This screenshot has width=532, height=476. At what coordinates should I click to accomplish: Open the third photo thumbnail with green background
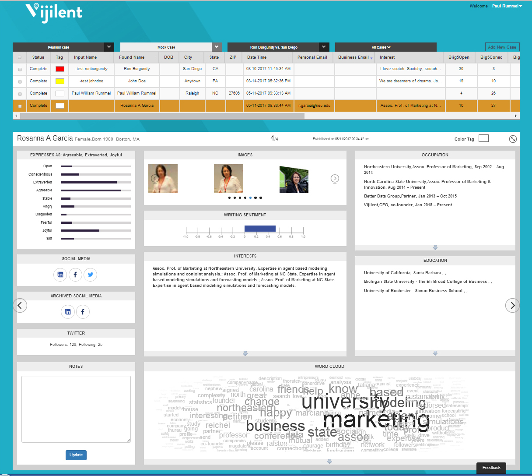coord(294,180)
